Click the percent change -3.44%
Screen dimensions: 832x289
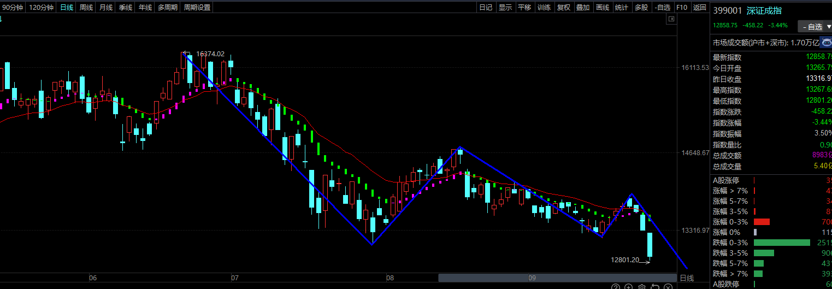[778, 25]
